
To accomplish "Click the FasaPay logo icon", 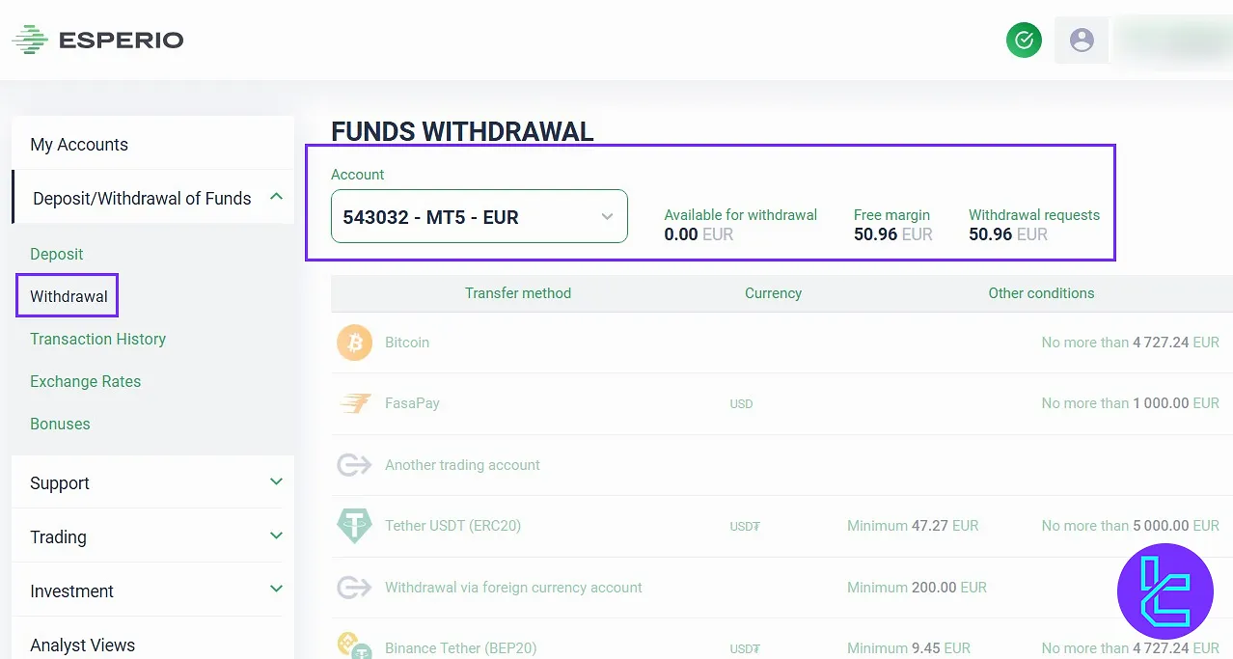I will coord(355,403).
